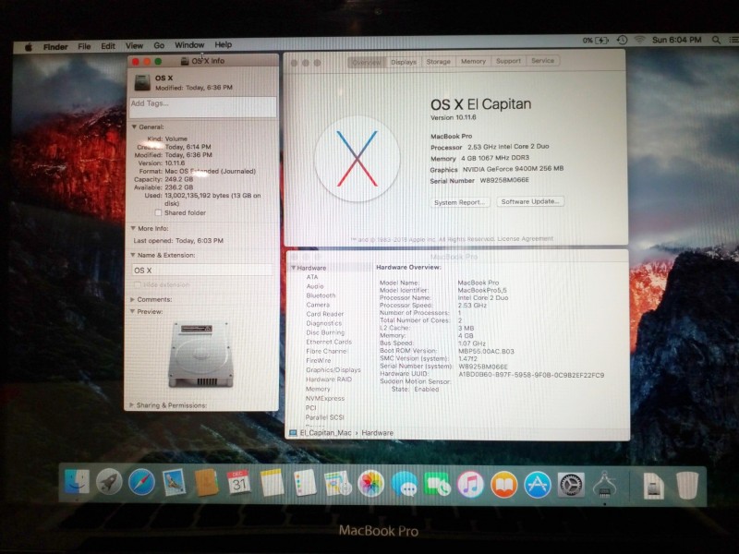The image size is (739, 554).
Task: Open Launchpad rocket icon in Dock
Action: coord(109,482)
